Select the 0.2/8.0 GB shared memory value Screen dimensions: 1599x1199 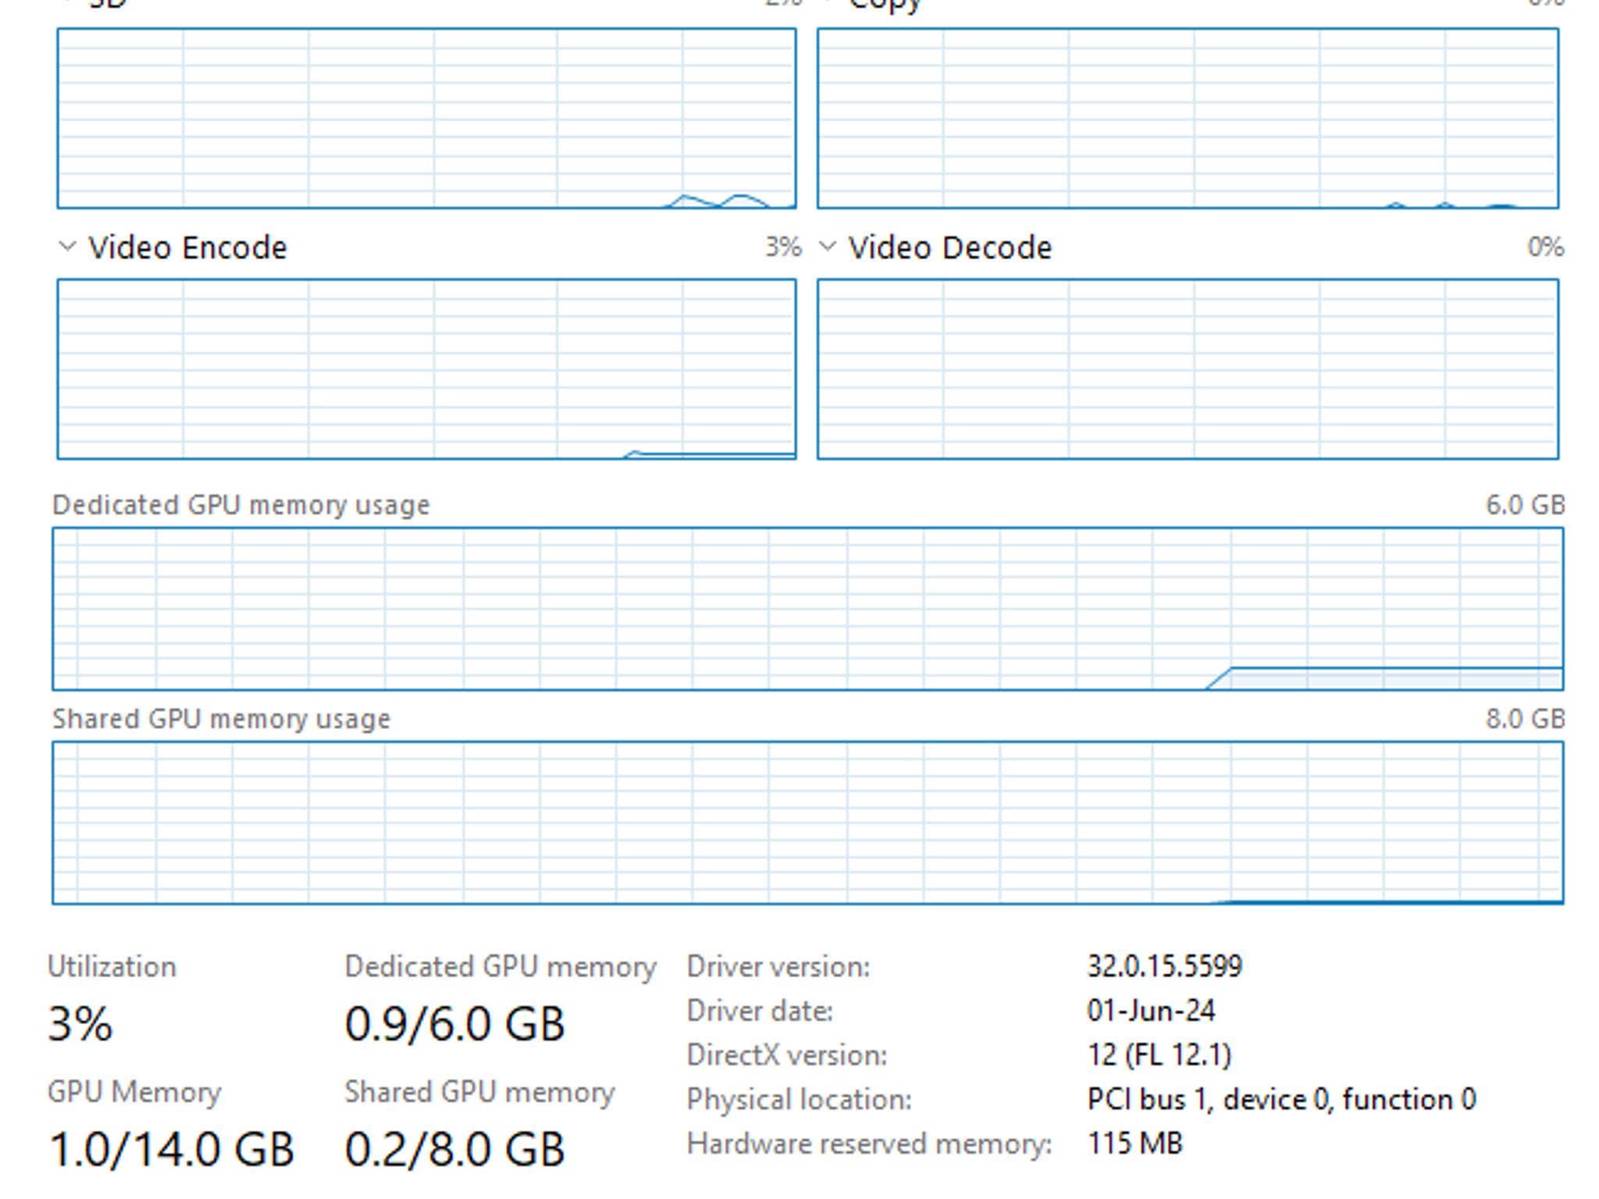pyautogui.click(x=454, y=1149)
